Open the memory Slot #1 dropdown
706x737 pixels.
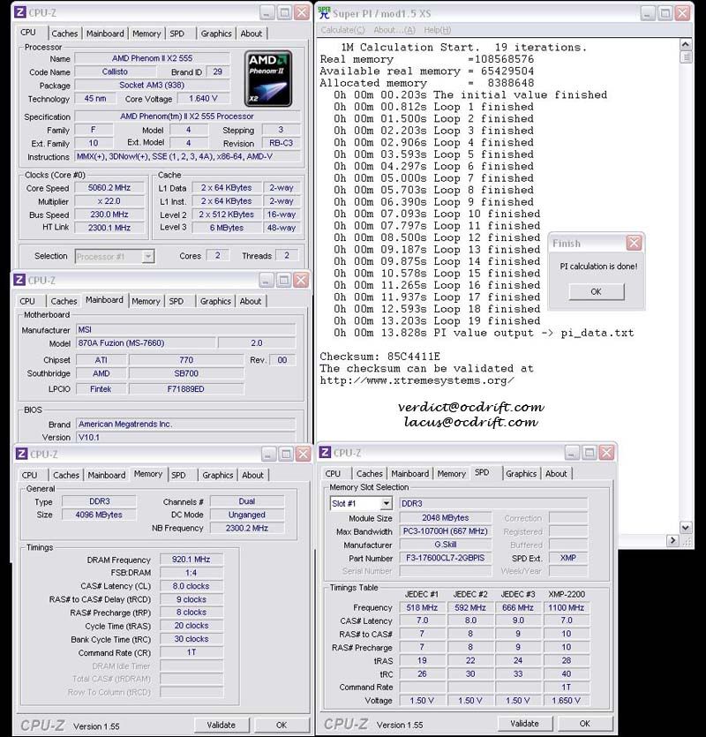386,503
